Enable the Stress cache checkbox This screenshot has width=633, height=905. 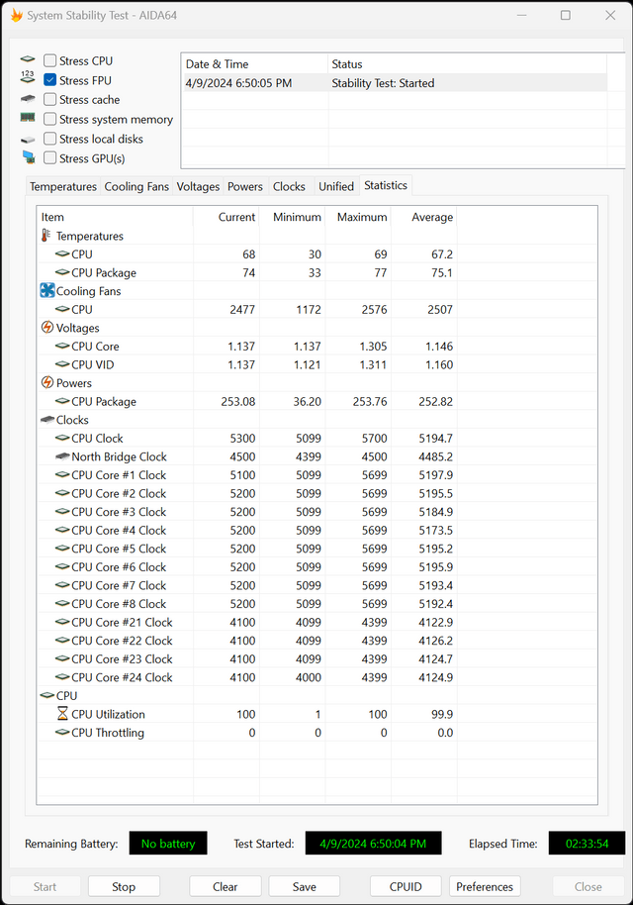click(x=50, y=99)
